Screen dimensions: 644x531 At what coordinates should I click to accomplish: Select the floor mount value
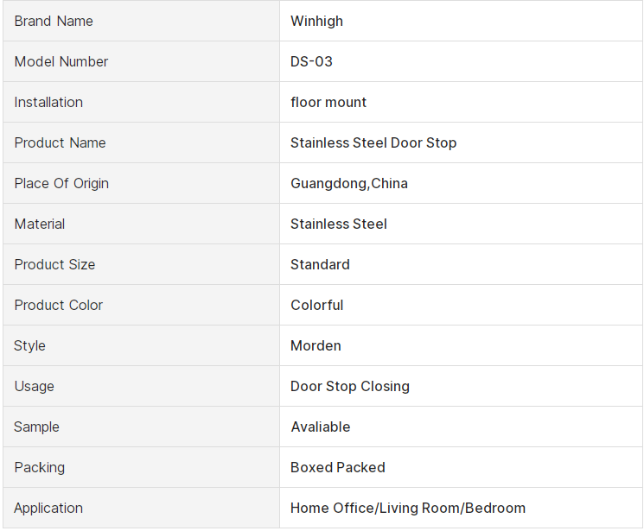pos(328,102)
